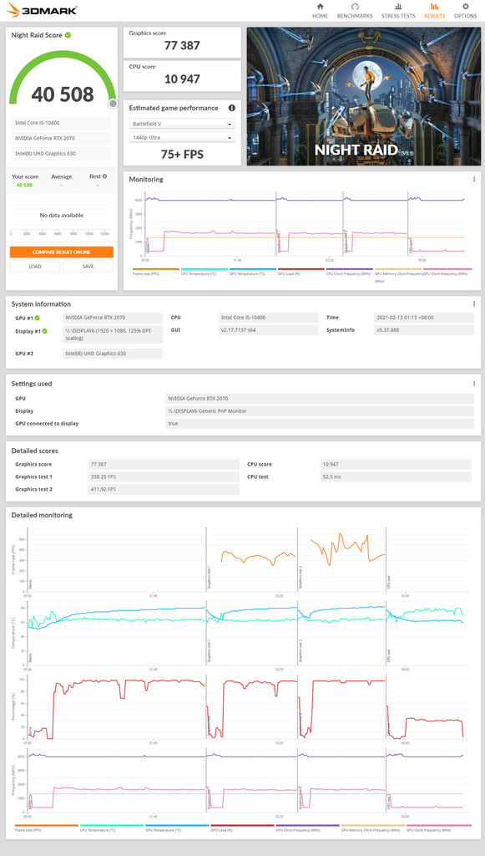Click the Intel(R) UHD Graphics 630 entry under score
The image size is (485, 856).
click(x=61, y=154)
